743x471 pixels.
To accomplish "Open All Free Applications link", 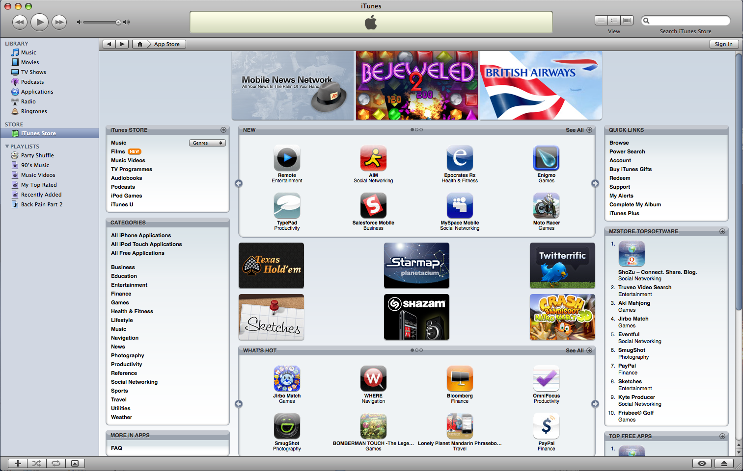I will pos(138,253).
